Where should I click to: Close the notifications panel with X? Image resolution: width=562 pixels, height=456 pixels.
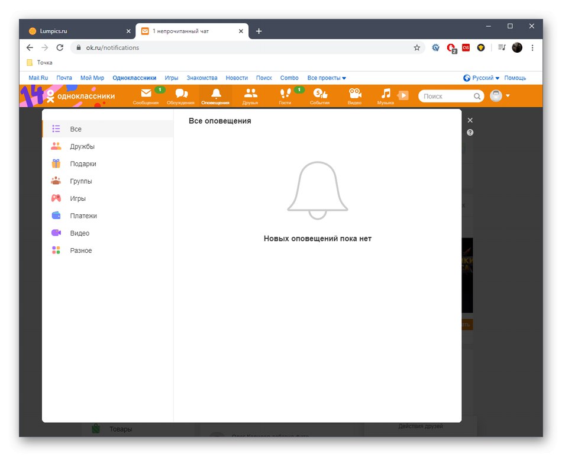(x=470, y=120)
